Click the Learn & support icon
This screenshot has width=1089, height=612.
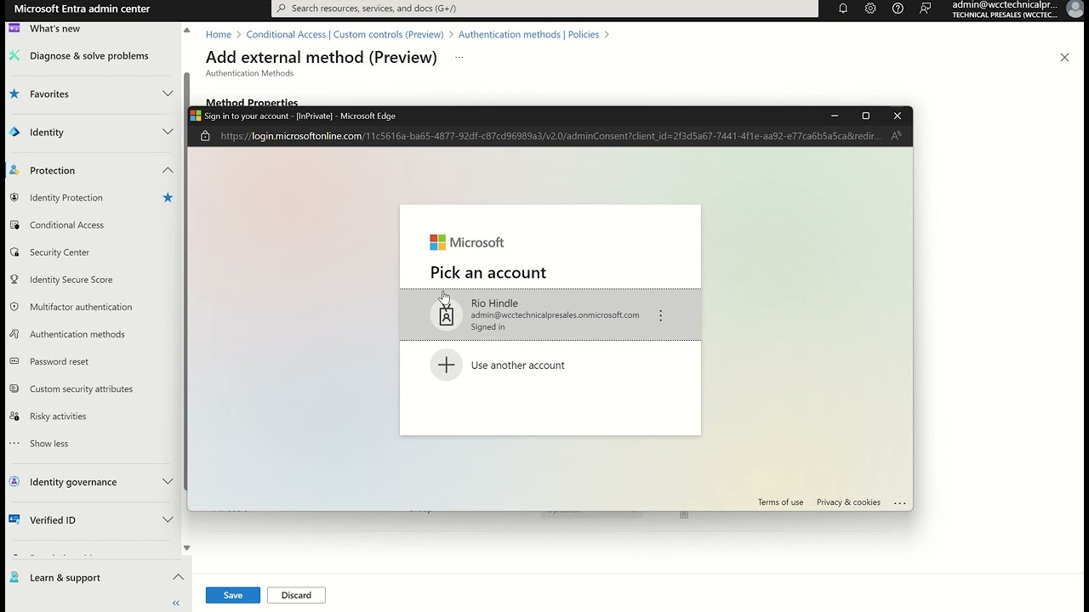(x=14, y=577)
